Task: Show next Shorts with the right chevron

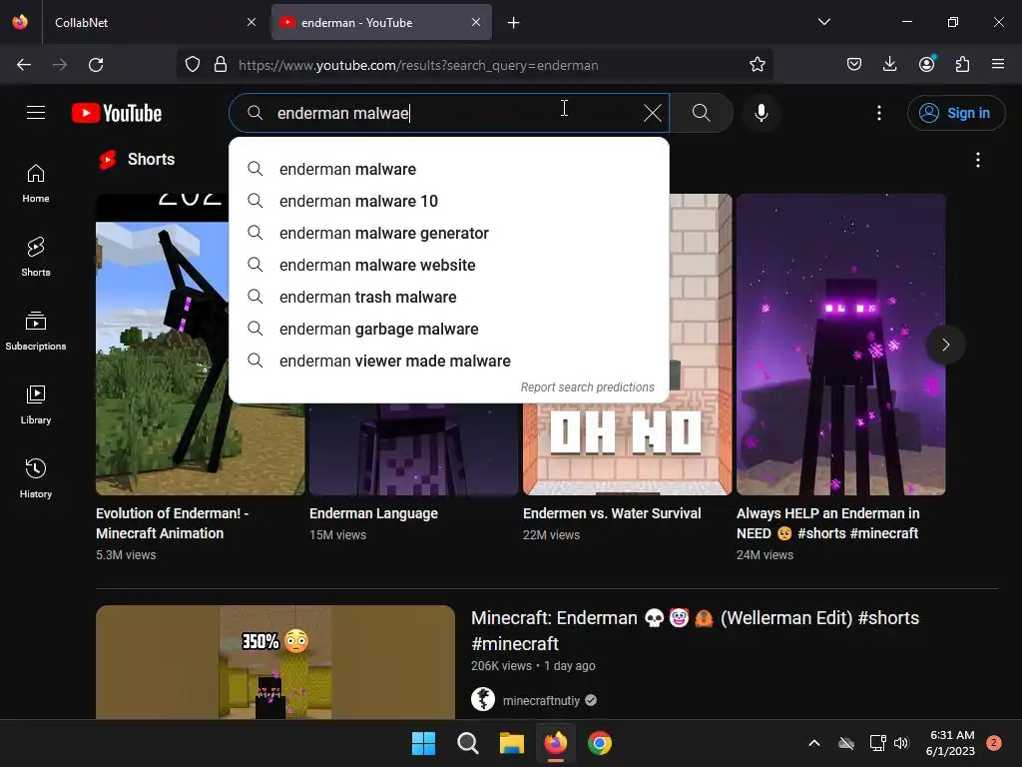Action: tap(946, 345)
